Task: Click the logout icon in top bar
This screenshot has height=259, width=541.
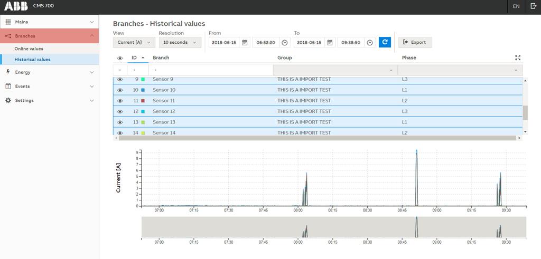Action: click(533, 6)
